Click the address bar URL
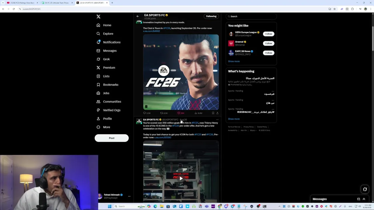The width and height of the screenshot is (374, 210). tap(32, 9)
